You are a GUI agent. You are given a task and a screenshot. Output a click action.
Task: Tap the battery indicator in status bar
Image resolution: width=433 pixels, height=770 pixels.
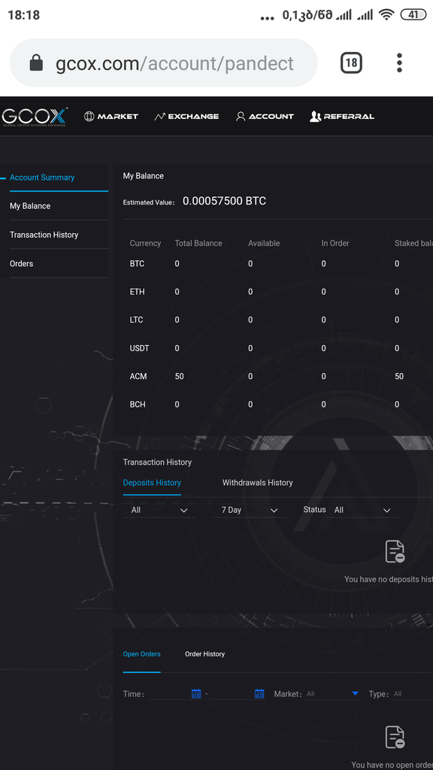point(413,15)
